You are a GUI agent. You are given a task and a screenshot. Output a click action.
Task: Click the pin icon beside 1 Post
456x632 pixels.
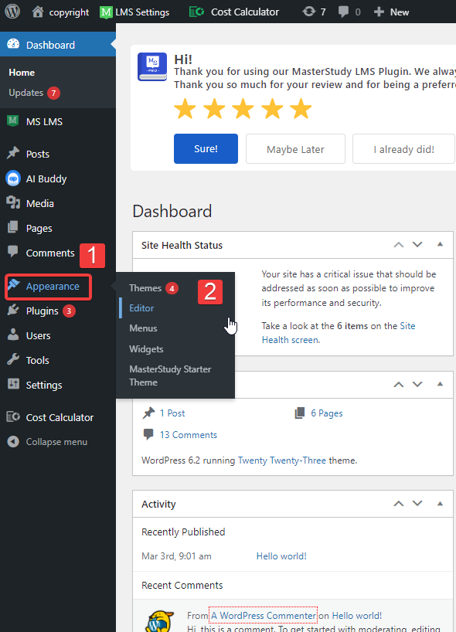(148, 413)
